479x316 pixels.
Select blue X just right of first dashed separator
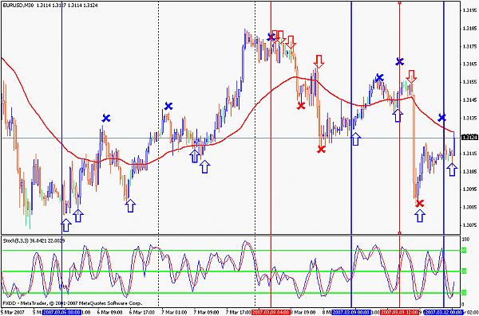(x=168, y=106)
